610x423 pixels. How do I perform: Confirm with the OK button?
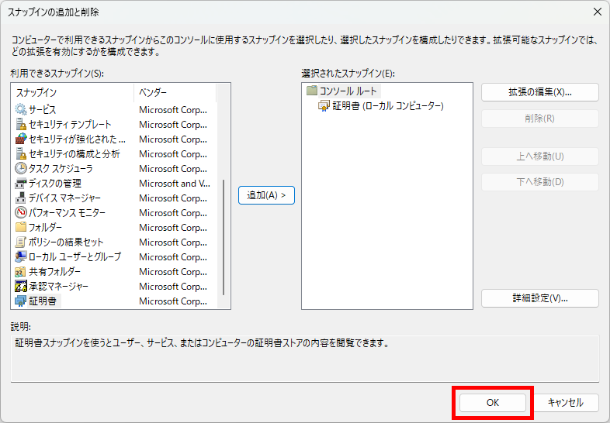click(492, 403)
